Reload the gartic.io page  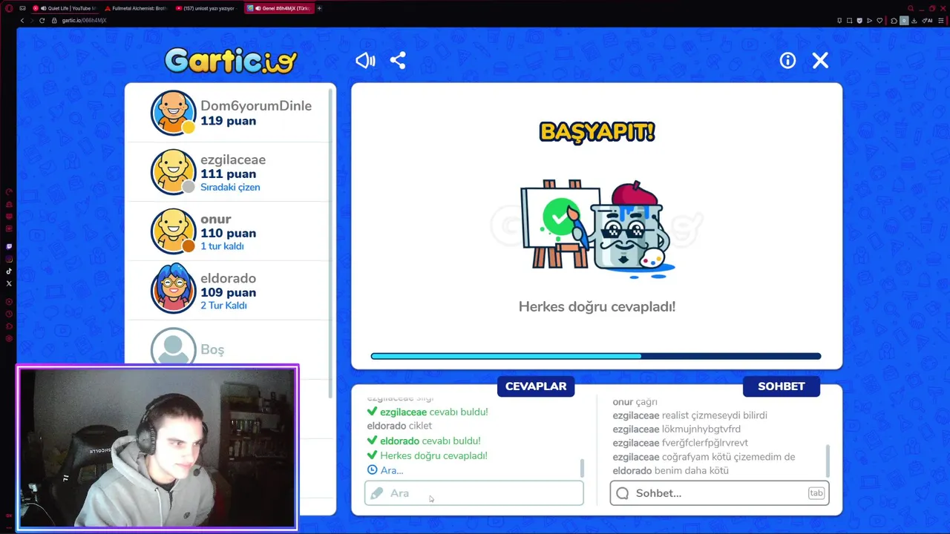click(42, 20)
